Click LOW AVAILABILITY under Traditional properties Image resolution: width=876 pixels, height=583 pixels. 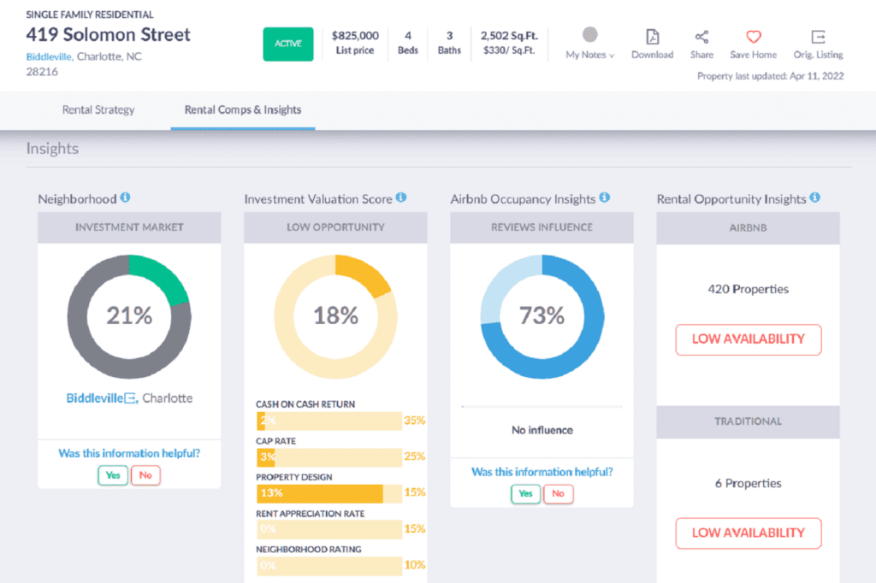click(748, 533)
